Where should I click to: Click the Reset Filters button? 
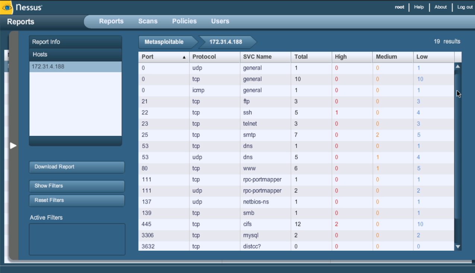click(x=77, y=200)
